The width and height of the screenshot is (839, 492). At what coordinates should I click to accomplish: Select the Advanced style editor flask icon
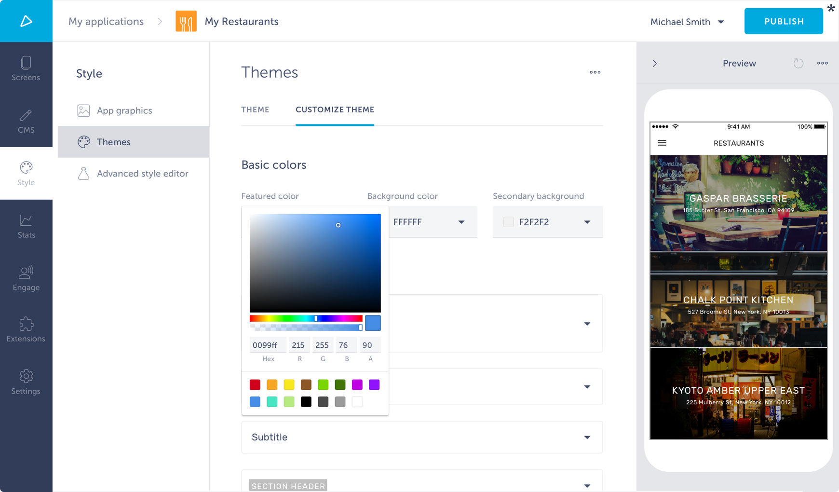[x=83, y=173]
